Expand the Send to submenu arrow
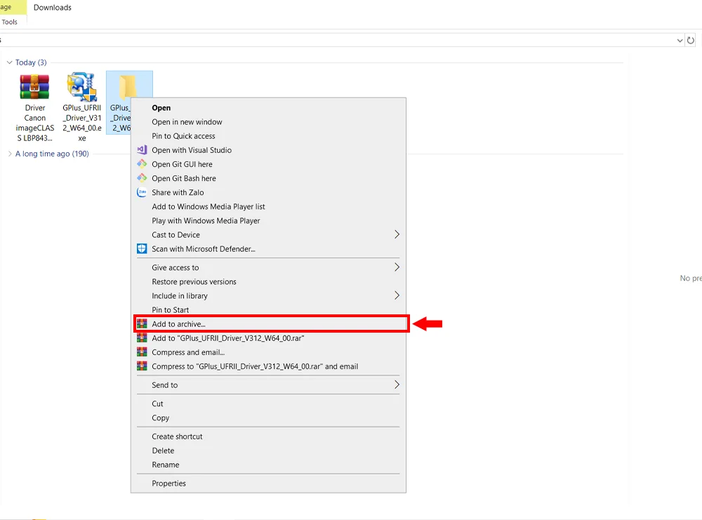Image resolution: width=702 pixels, height=520 pixels. (x=397, y=385)
